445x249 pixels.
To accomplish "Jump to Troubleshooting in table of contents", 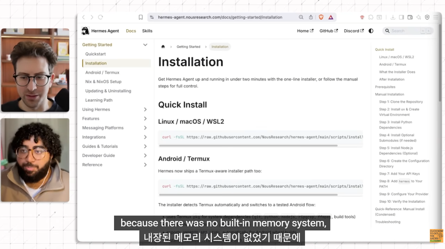I will 388,222.
